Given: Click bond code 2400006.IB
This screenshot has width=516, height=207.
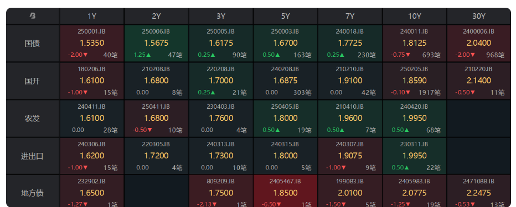Looking at the screenshot, I should (x=479, y=31).
